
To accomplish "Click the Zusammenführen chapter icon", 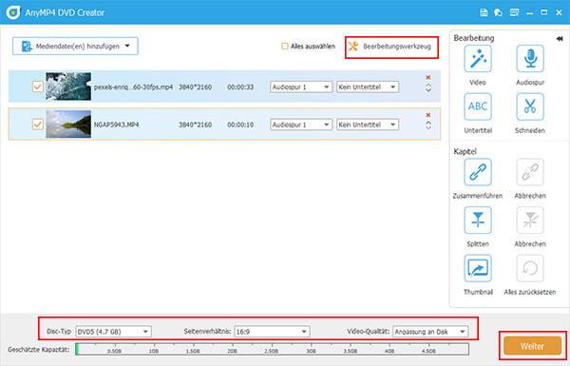I will 478,172.
